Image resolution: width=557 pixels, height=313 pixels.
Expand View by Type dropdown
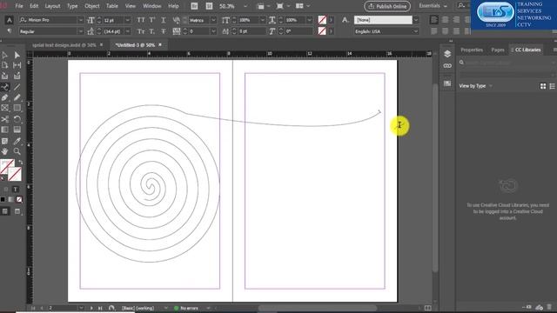click(476, 86)
